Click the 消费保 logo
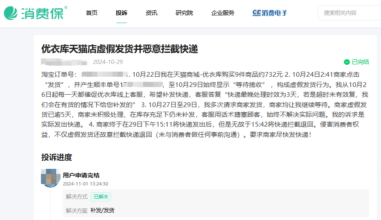381x220 pixels. tap(35, 13)
